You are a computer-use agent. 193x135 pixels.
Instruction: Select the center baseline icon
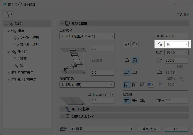coord(135,101)
